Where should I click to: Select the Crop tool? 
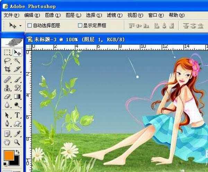[x=7, y=69]
